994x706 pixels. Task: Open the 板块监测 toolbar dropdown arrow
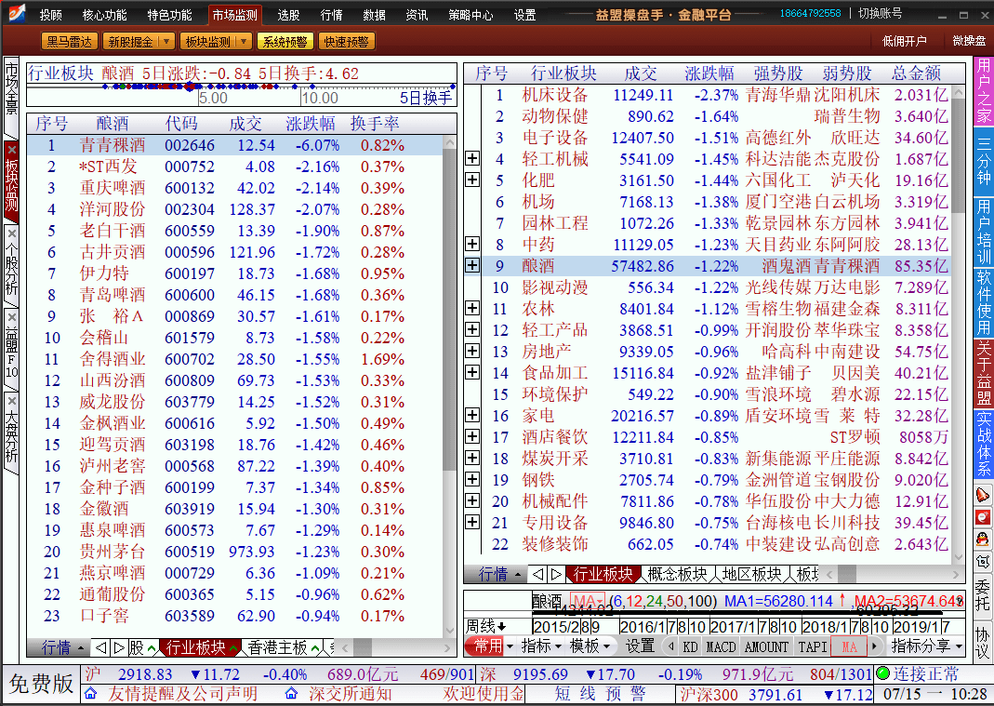[244, 42]
